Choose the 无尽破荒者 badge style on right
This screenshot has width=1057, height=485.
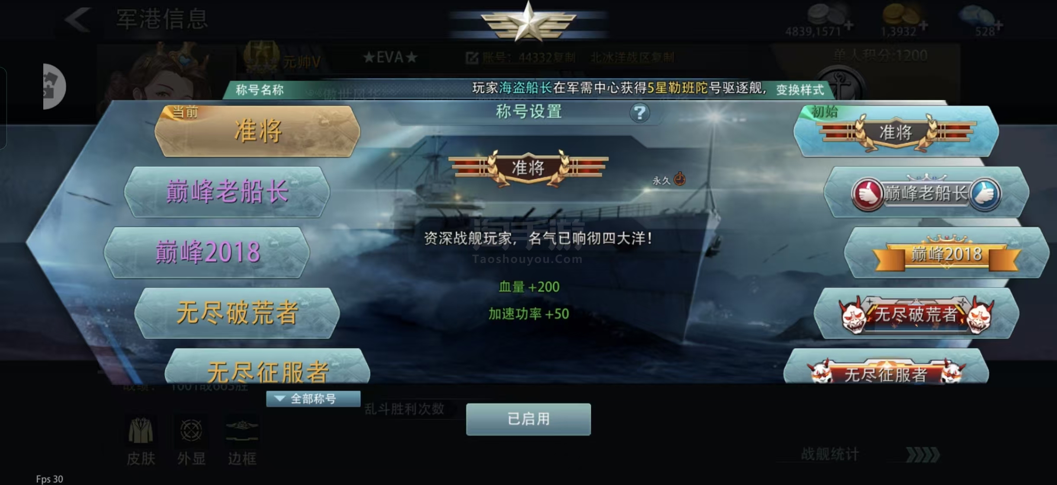916,314
